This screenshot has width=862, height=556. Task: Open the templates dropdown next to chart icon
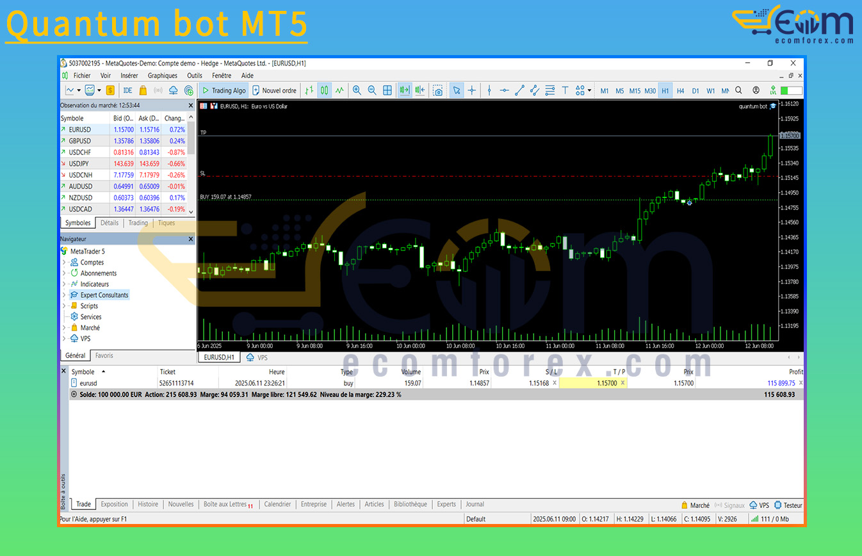coord(94,90)
